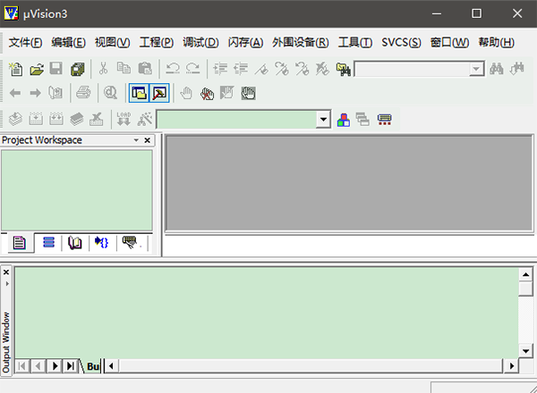The image size is (537, 393).
Task: Click into the find text input field
Action: point(413,69)
